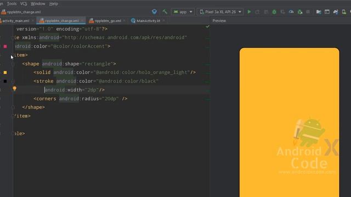Close the ripplebtn_change.xml tab
The image size is (351, 197).
click(x=82, y=21)
